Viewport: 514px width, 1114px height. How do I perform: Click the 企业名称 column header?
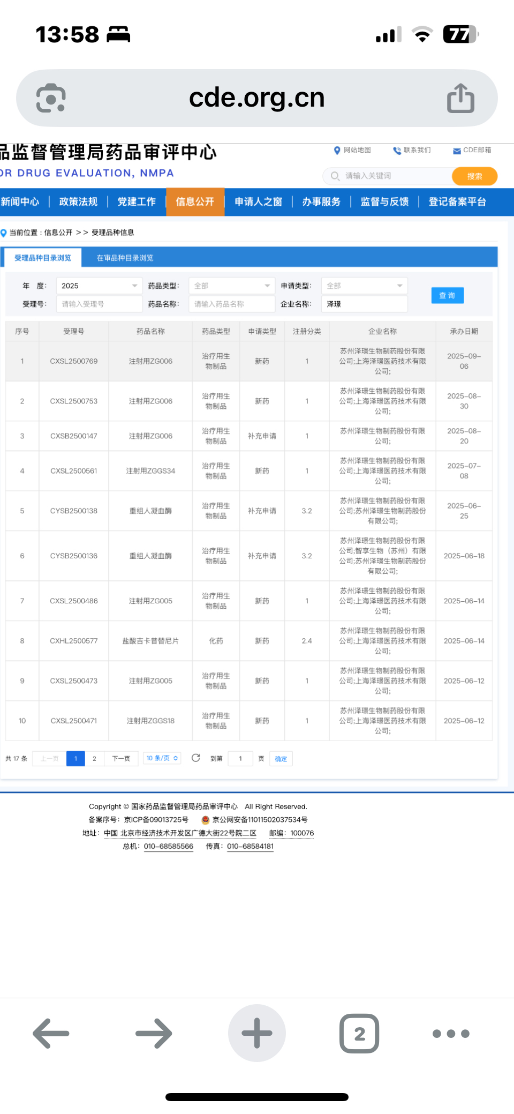coord(382,331)
